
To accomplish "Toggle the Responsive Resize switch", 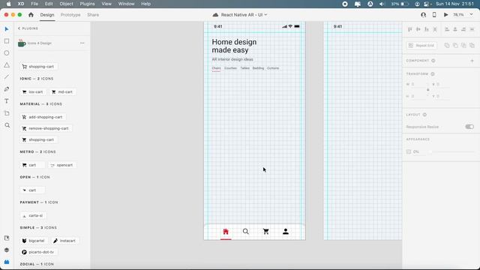I will (x=469, y=127).
